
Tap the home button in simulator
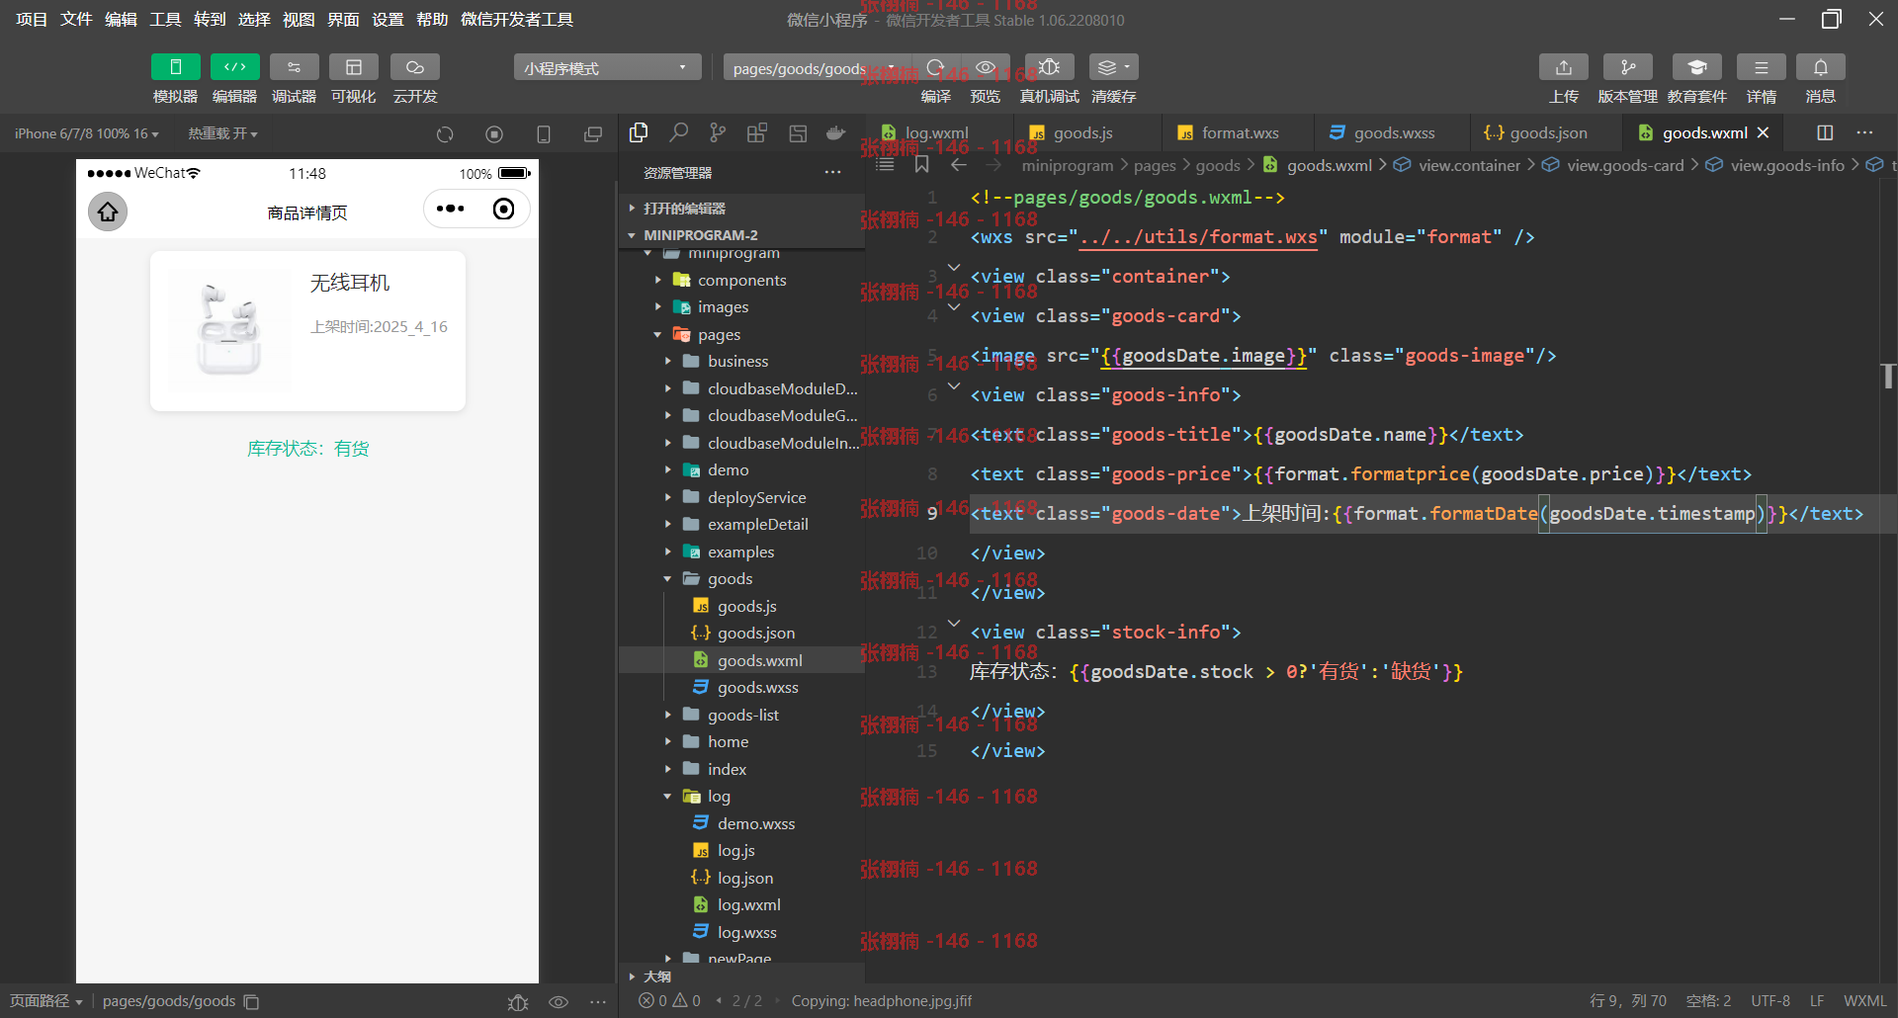click(x=108, y=212)
